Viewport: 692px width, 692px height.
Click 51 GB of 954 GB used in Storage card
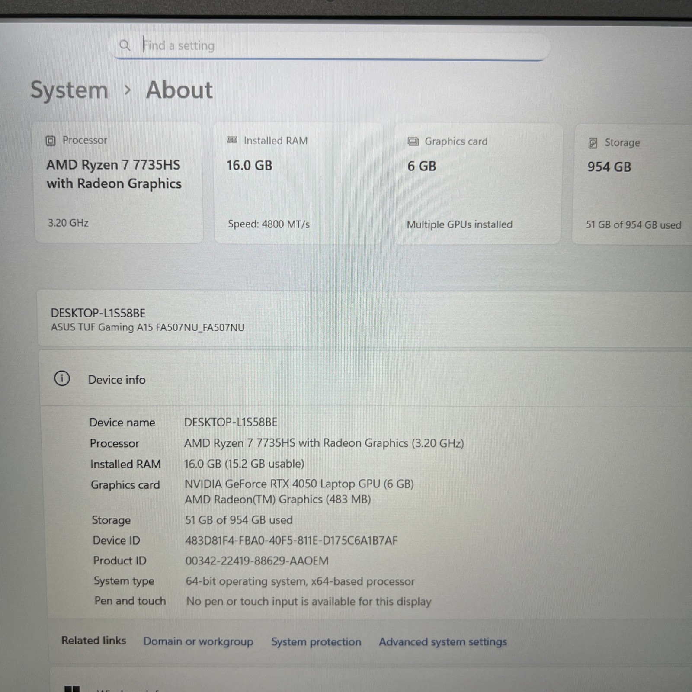633,225
